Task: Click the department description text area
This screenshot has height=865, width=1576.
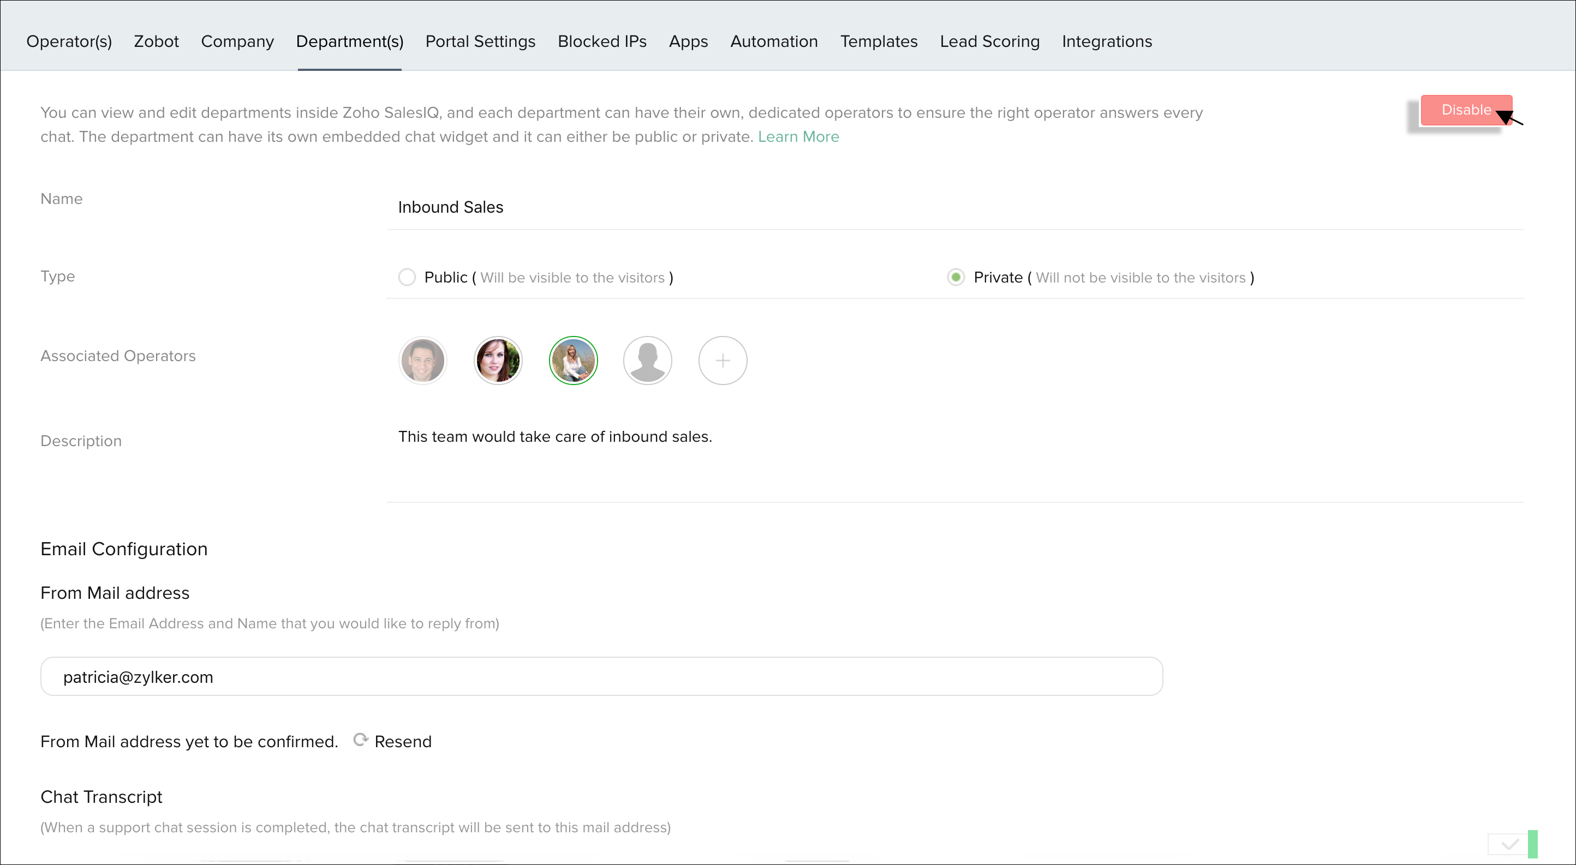Action: tap(954, 459)
